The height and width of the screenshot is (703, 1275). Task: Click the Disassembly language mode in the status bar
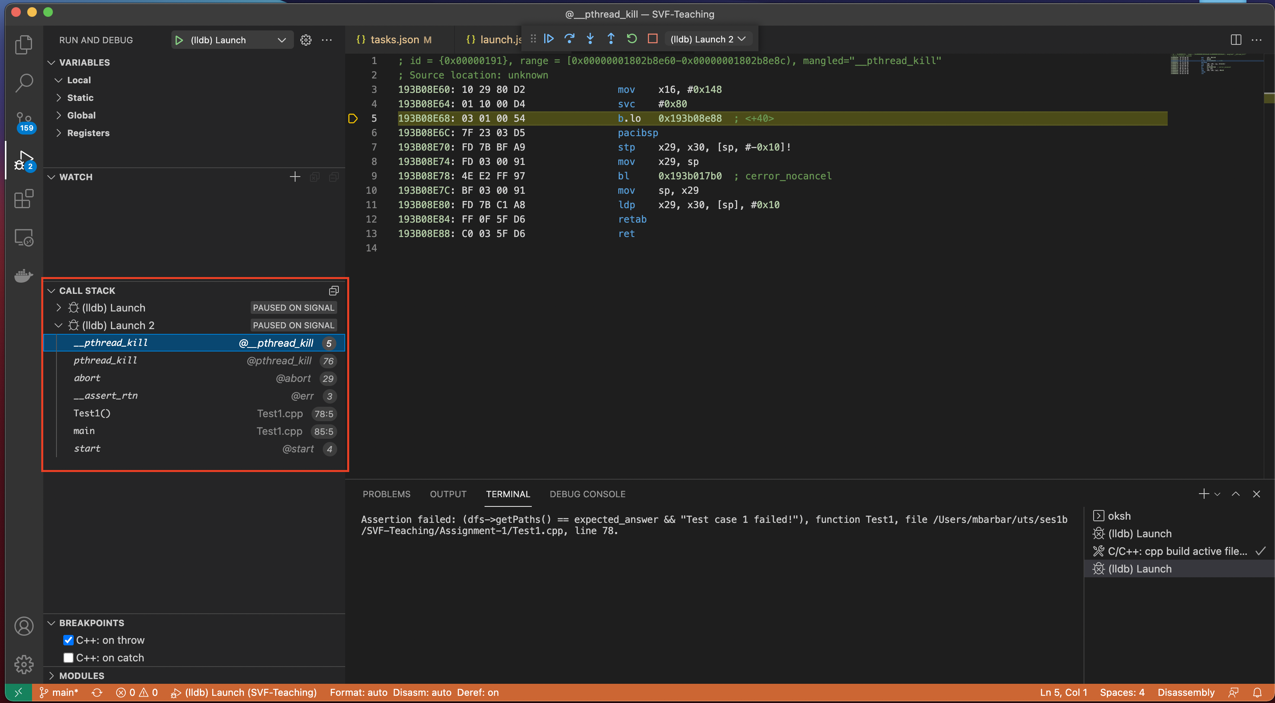click(x=1185, y=692)
